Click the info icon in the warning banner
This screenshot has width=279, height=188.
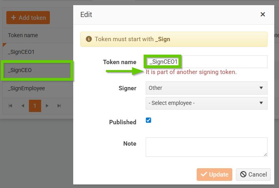tap(89, 39)
